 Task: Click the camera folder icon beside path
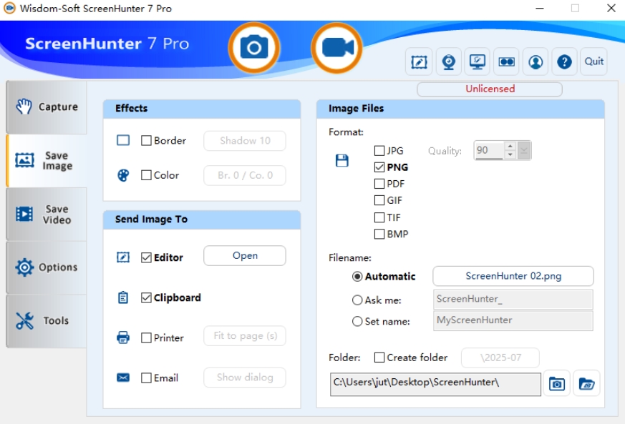point(557,384)
